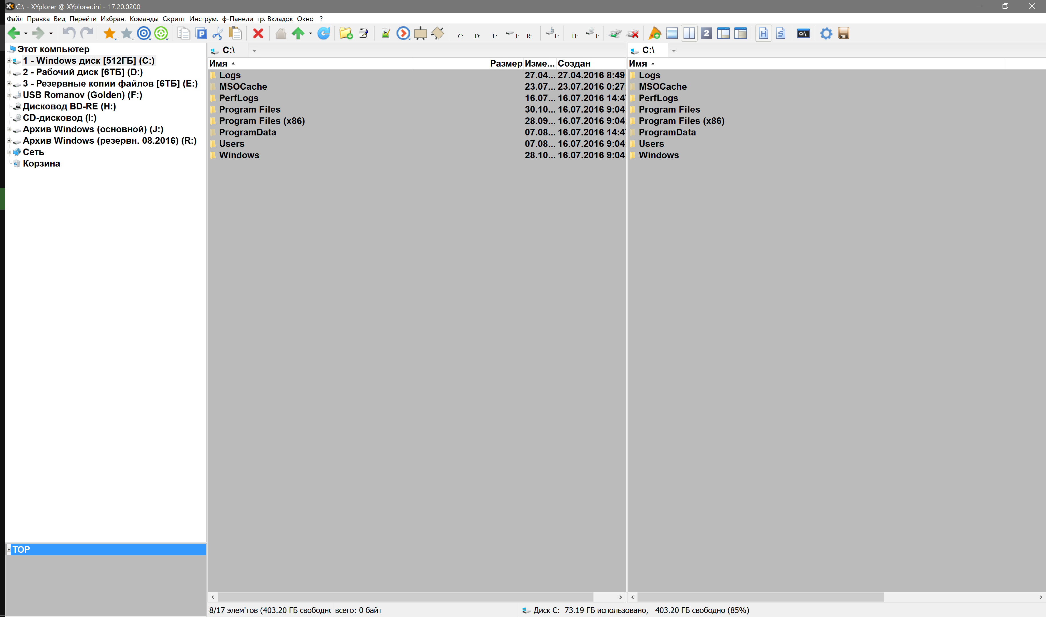
Task: Click the scissors Cut icon
Action: pos(218,33)
